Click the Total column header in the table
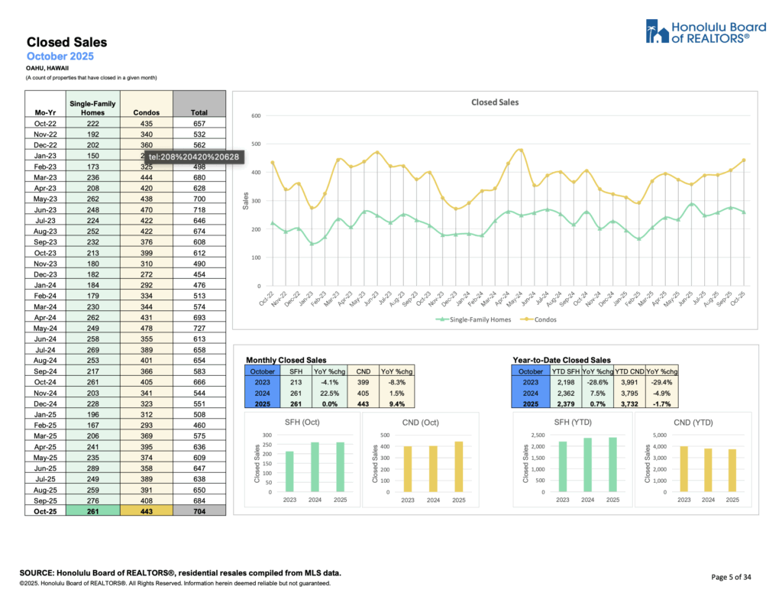Image resolution: width=782 pixels, height=596 pixels. [x=199, y=112]
